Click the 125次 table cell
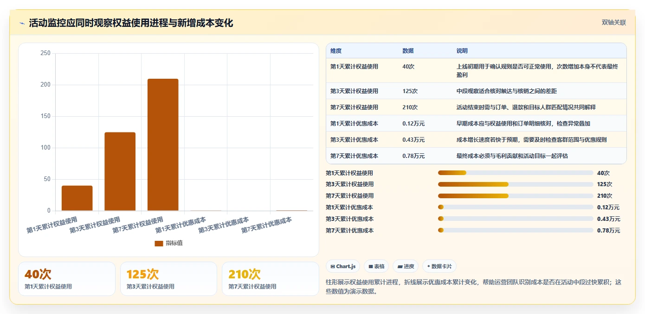 tap(410, 91)
